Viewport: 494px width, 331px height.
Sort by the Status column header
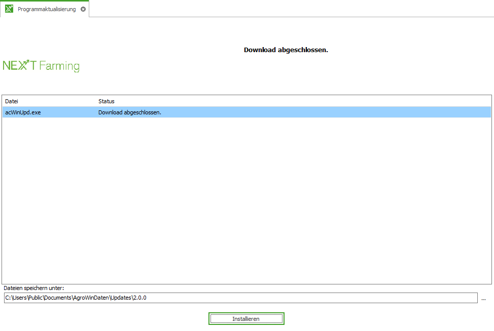tap(107, 101)
